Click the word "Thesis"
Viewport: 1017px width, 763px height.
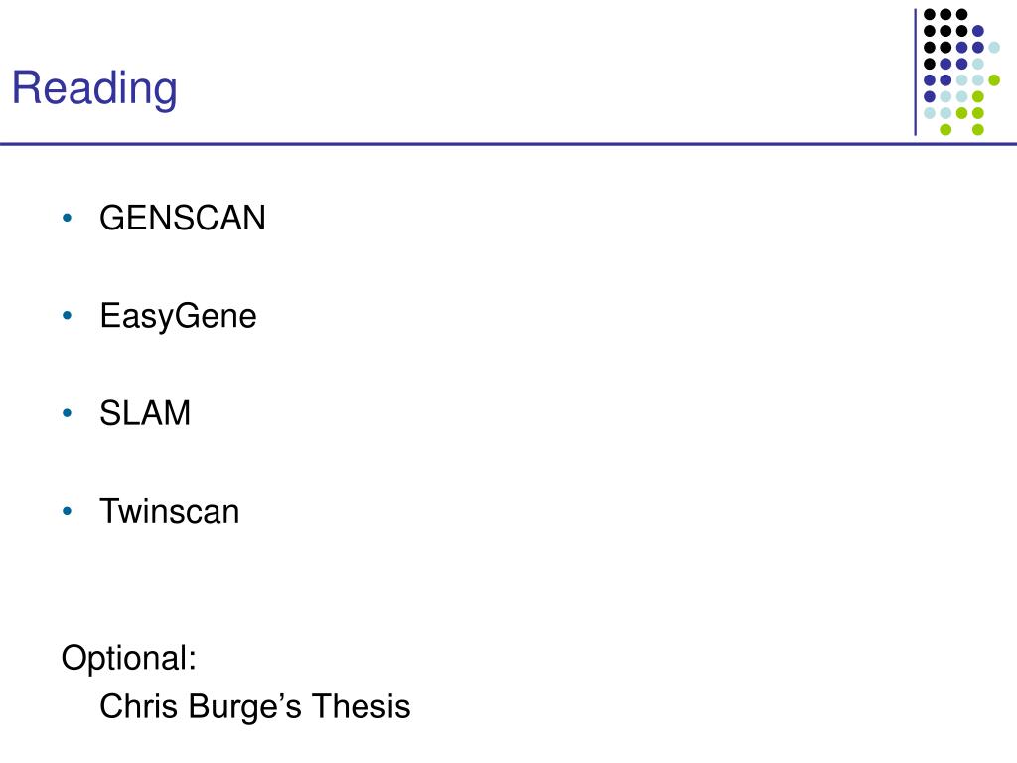[361, 706]
